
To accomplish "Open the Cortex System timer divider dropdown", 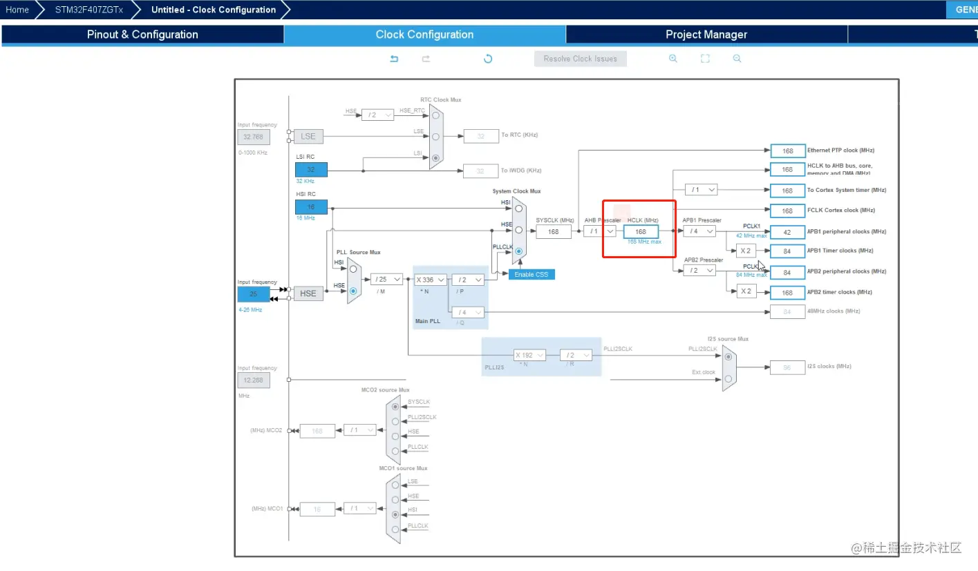I will pyautogui.click(x=701, y=189).
